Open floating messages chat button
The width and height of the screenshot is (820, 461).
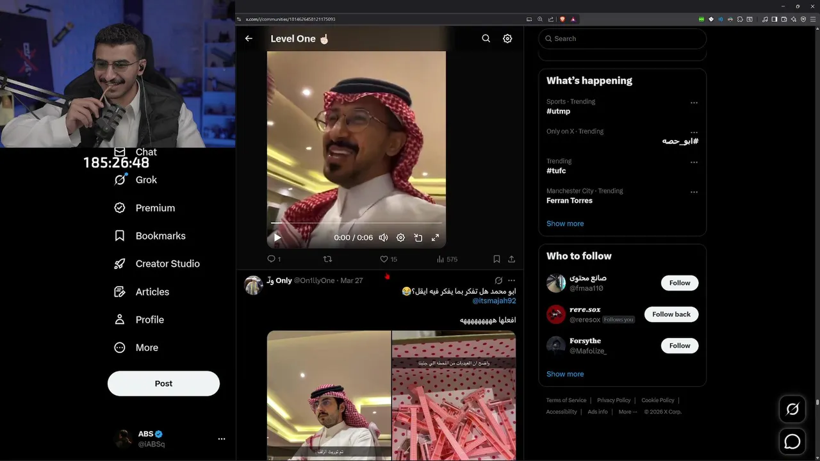pos(792,441)
